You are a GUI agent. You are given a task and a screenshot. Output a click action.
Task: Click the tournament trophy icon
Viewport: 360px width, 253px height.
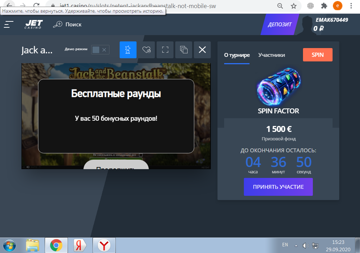[x=128, y=50]
